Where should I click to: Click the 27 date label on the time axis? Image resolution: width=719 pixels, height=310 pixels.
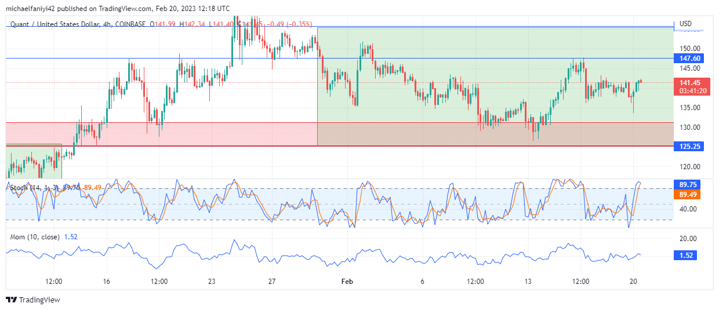point(272,282)
